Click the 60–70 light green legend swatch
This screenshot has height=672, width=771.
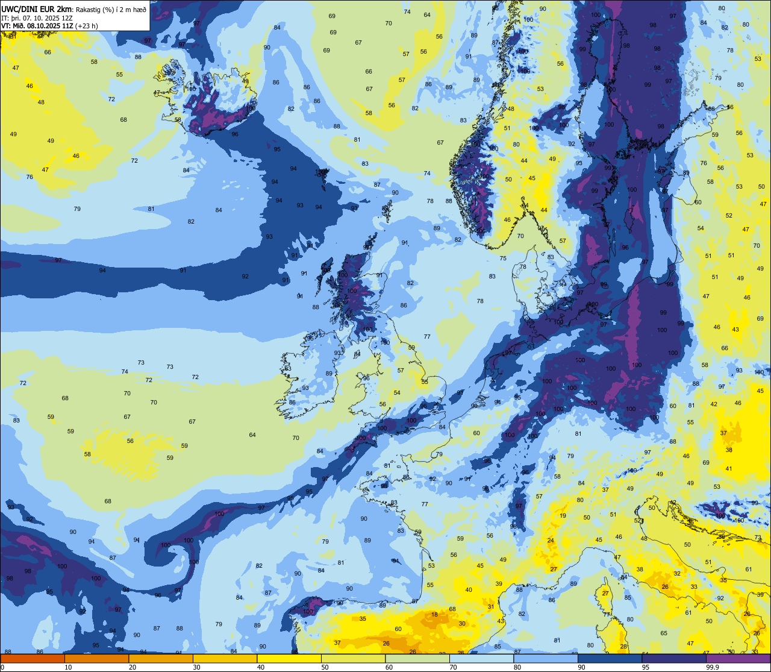[x=417, y=659]
